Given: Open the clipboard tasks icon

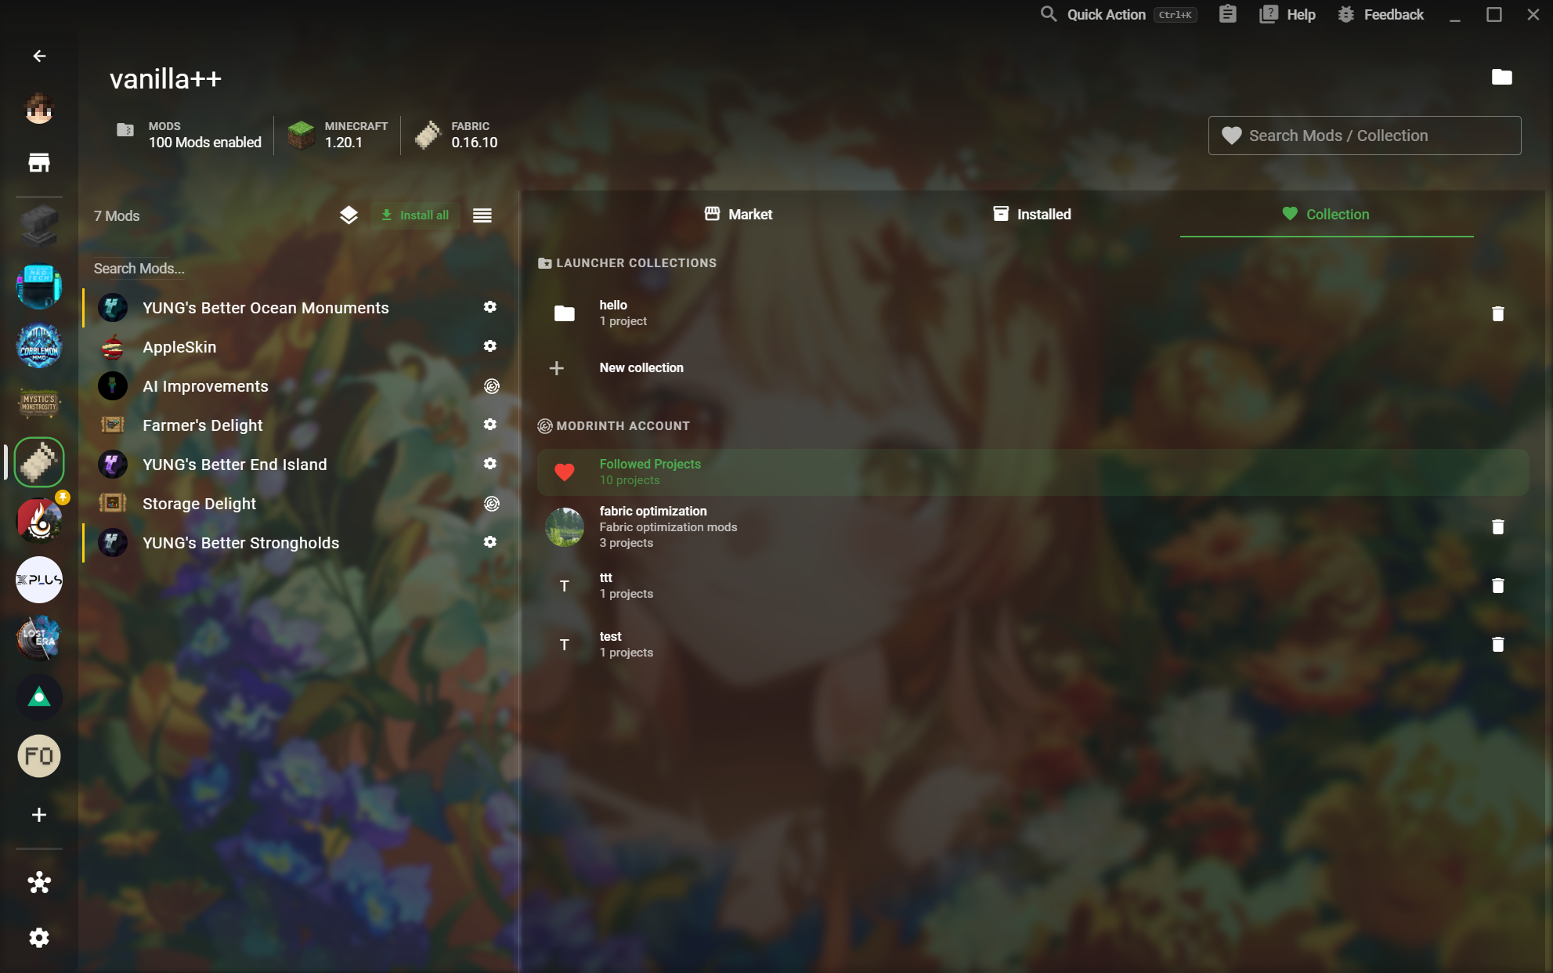Looking at the screenshot, I should [x=1227, y=14].
